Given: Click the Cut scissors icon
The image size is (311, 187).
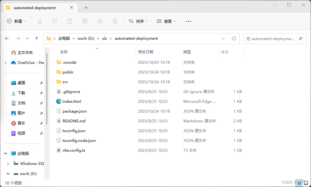Looking at the screenshot, I should tap(40, 21).
